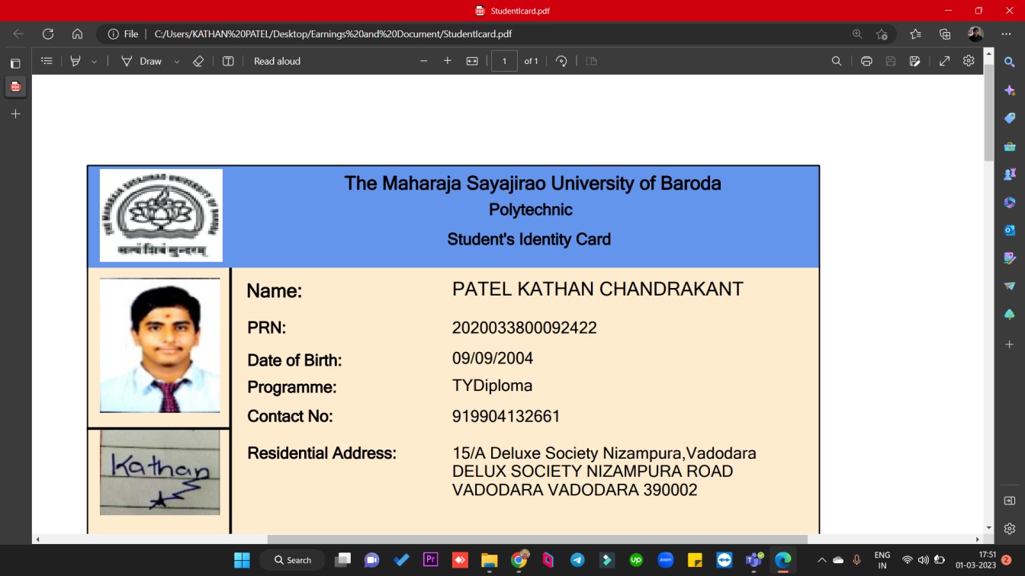Open a new tab with plus icon
Viewport: 1025px width, 576px height.
click(x=15, y=114)
